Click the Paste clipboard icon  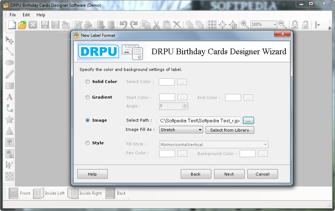point(167,24)
